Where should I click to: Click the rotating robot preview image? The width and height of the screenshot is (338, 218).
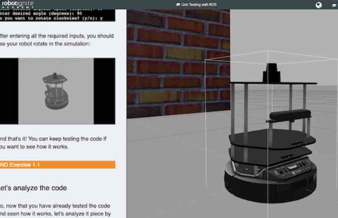point(56,91)
